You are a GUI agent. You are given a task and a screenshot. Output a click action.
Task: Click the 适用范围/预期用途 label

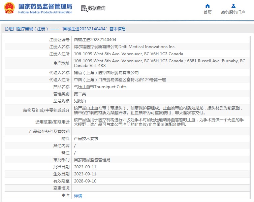coord(53,122)
